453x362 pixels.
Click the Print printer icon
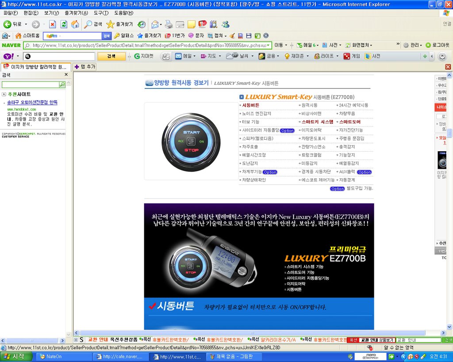[169, 25]
